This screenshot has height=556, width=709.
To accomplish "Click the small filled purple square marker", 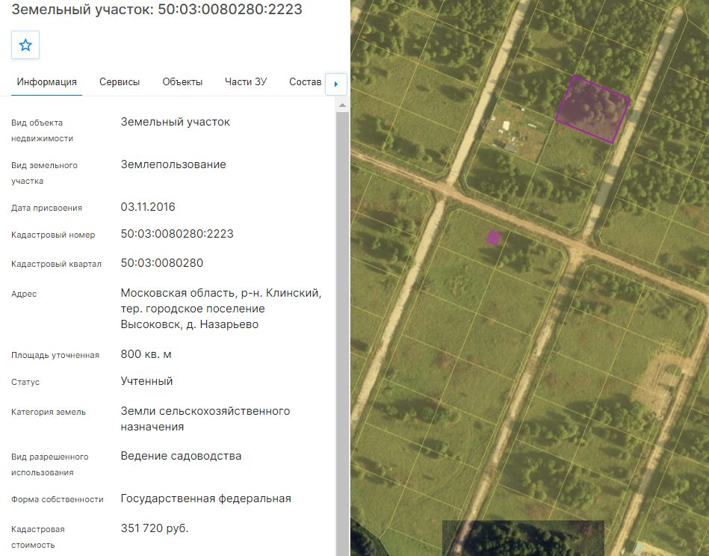I will pos(493,238).
